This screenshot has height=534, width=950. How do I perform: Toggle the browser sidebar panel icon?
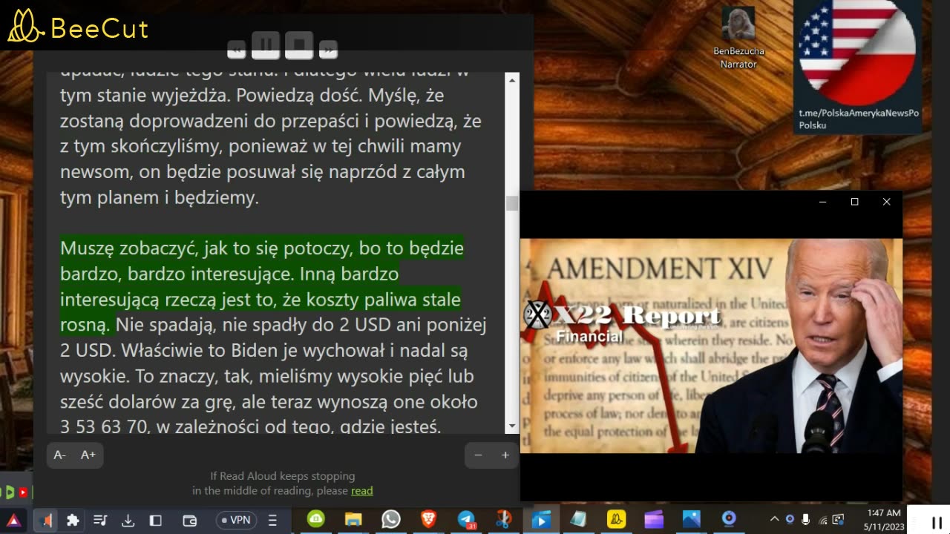(156, 520)
